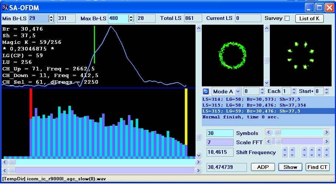Click up on the first Shift Frequency stepper
The height and width of the screenshot is (184, 336).
point(285,150)
